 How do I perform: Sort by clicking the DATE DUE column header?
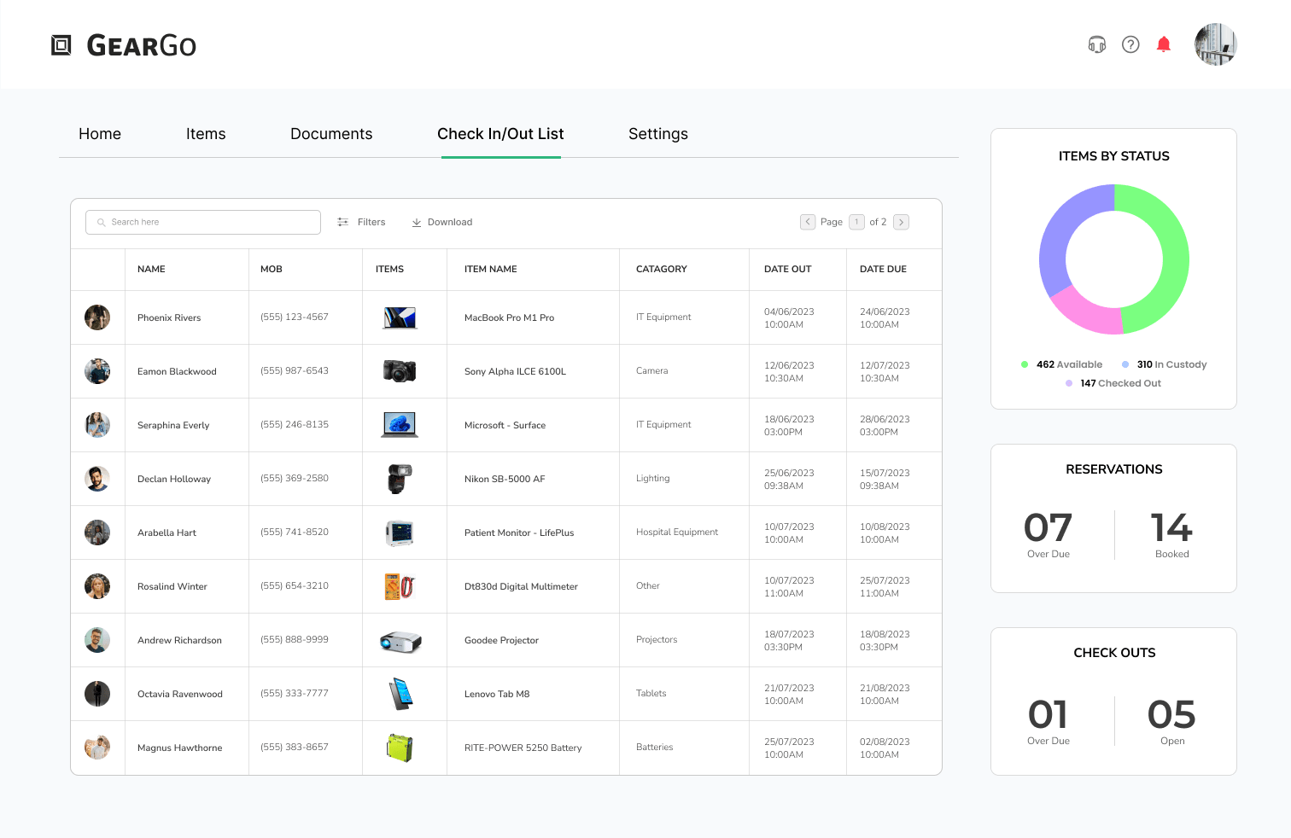pyautogui.click(x=884, y=269)
